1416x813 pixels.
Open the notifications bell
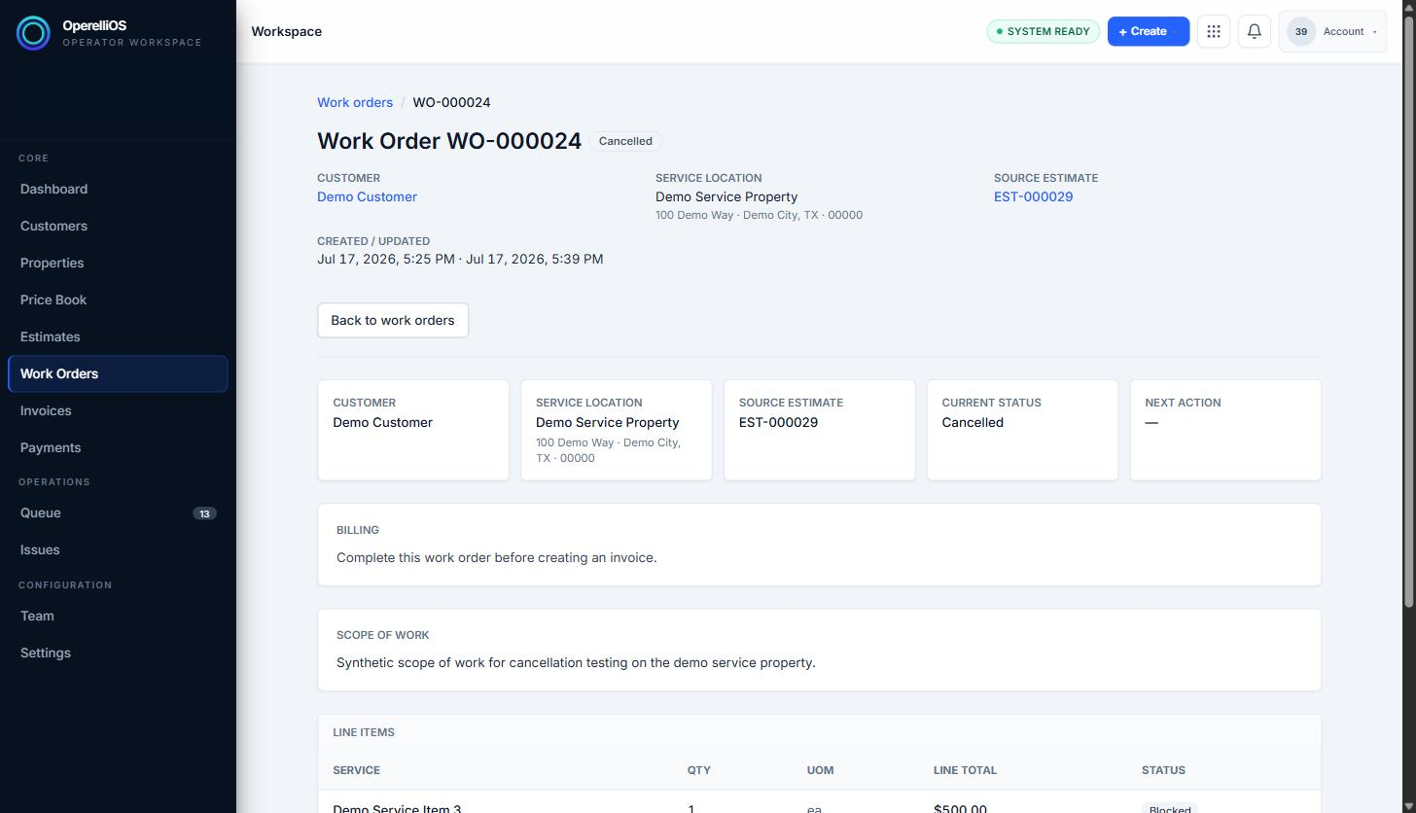(1255, 31)
